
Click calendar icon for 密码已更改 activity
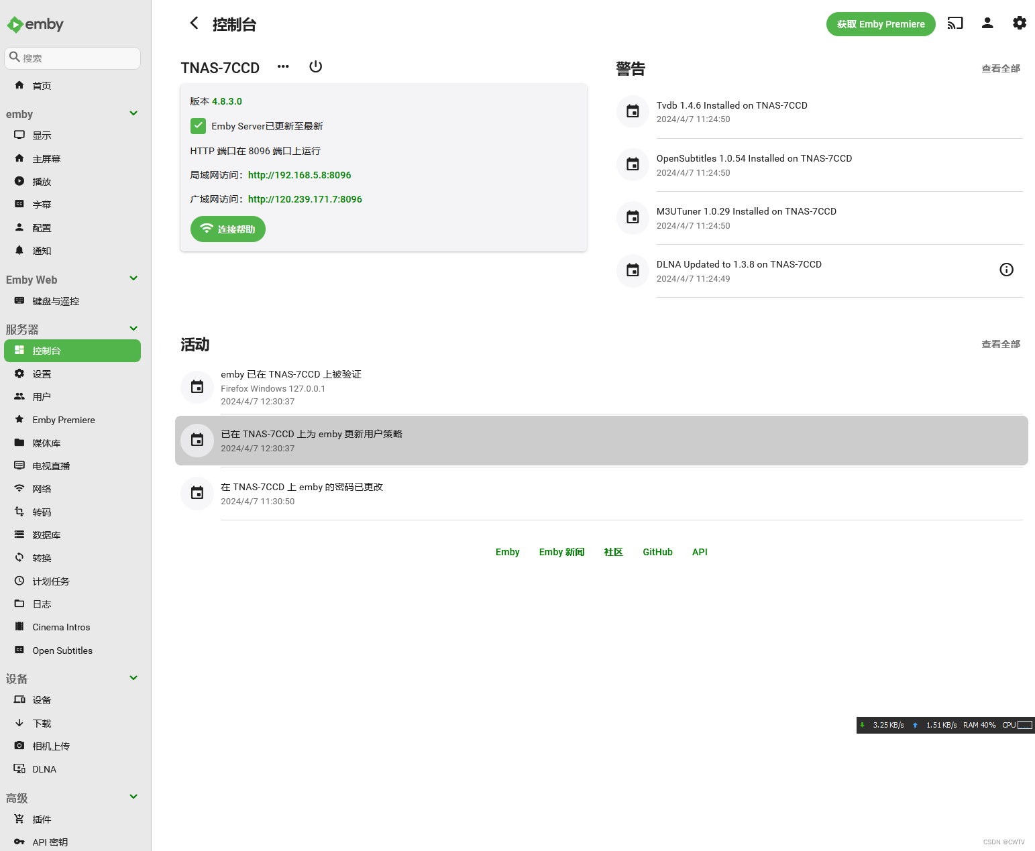197,493
